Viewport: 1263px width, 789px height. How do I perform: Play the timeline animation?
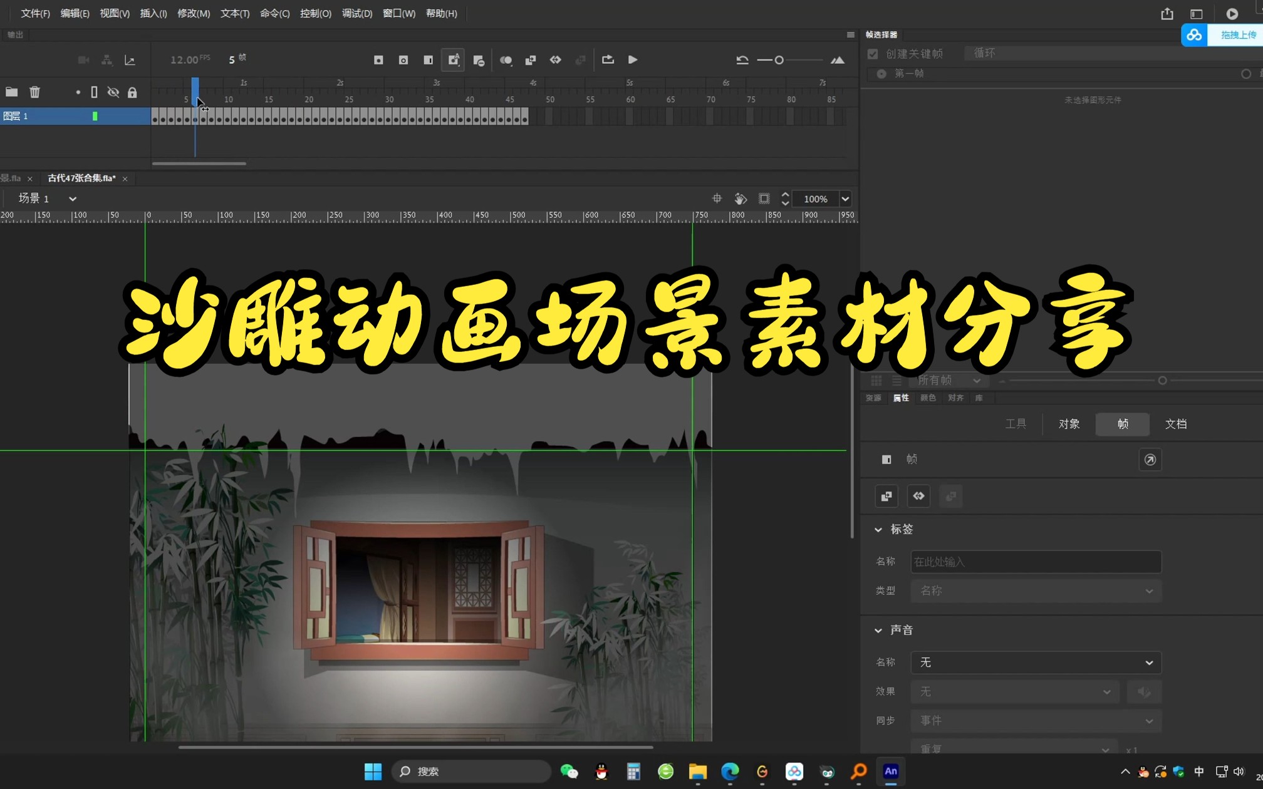click(633, 59)
